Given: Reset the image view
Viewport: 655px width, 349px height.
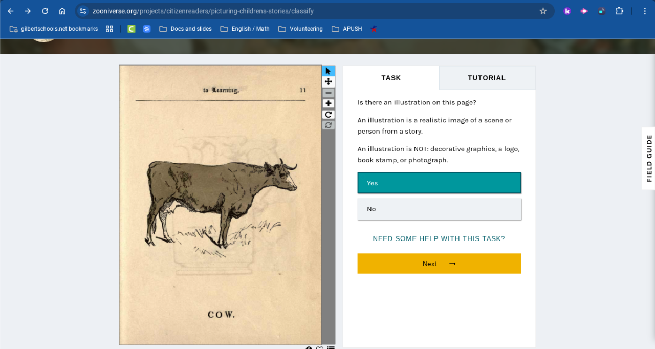Looking at the screenshot, I should click(328, 125).
